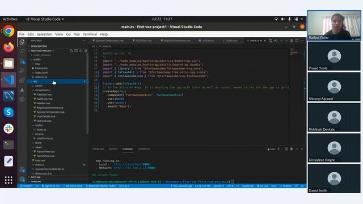Open the Selection menu
The width and height of the screenshot is (363, 204).
[44, 34]
